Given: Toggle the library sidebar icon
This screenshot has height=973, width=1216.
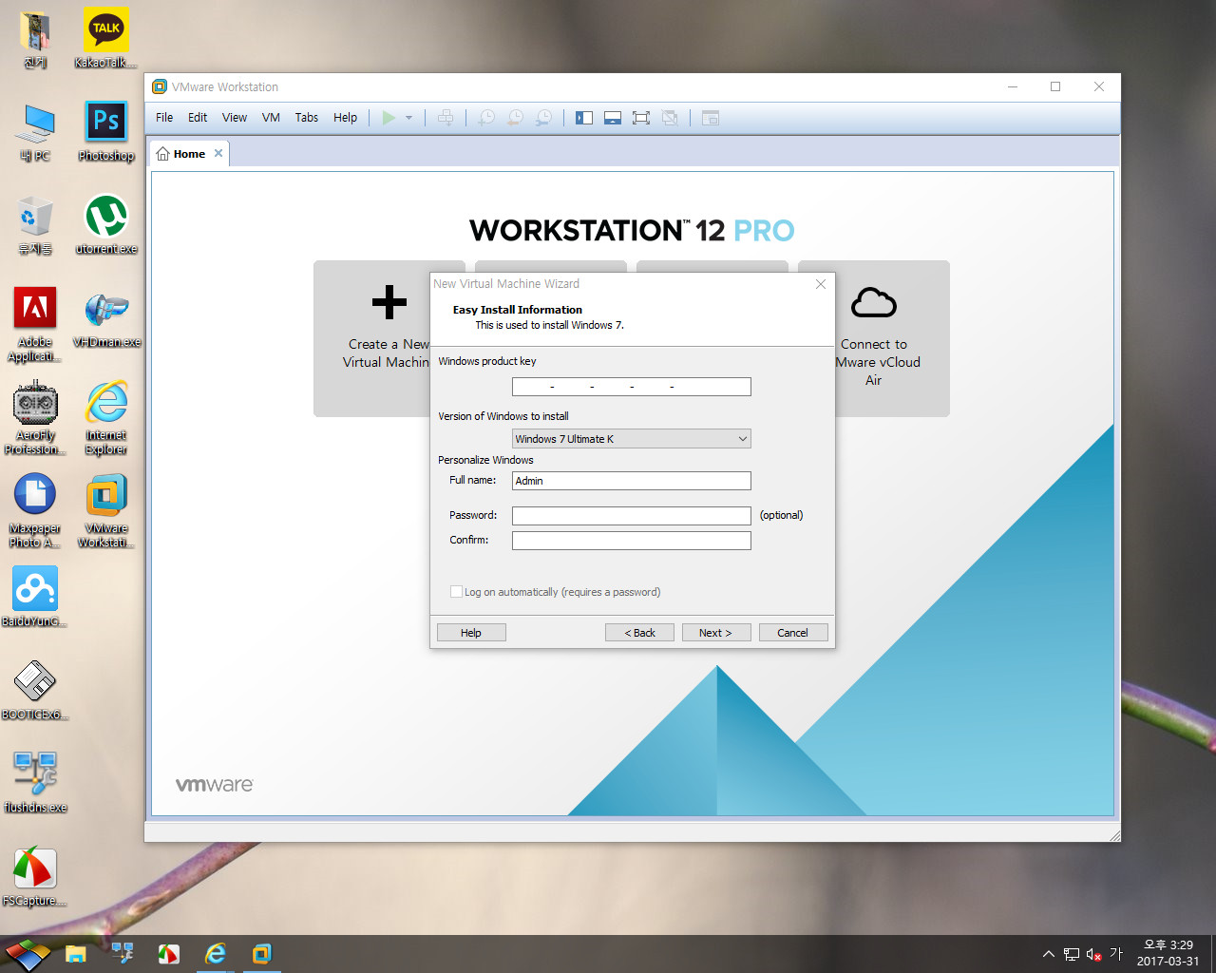Looking at the screenshot, I should [x=584, y=118].
